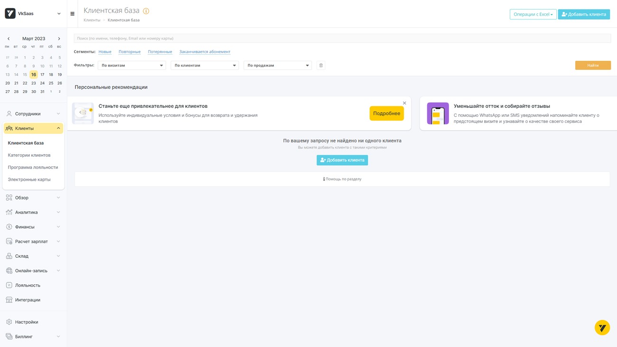Click the client search input field
This screenshot has width=617, height=347.
pyautogui.click(x=342, y=38)
